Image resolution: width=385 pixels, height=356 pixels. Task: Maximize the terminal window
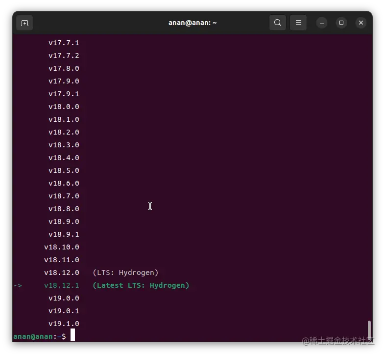point(341,23)
